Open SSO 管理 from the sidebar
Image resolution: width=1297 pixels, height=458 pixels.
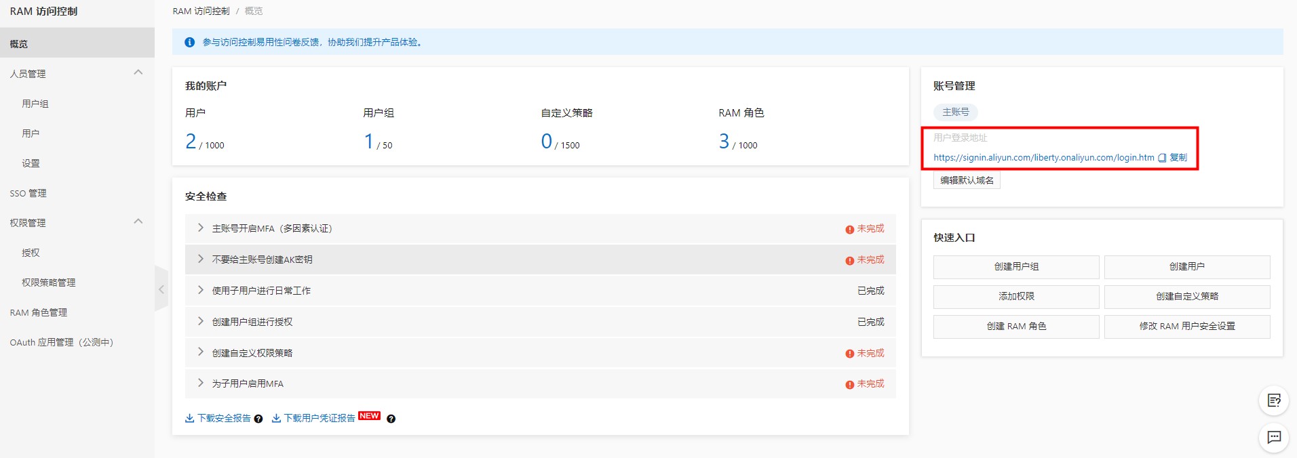pos(28,193)
